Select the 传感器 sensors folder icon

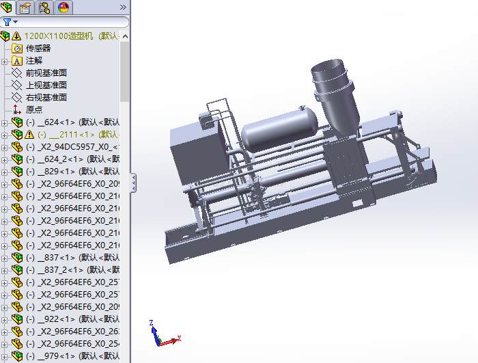click(17, 49)
